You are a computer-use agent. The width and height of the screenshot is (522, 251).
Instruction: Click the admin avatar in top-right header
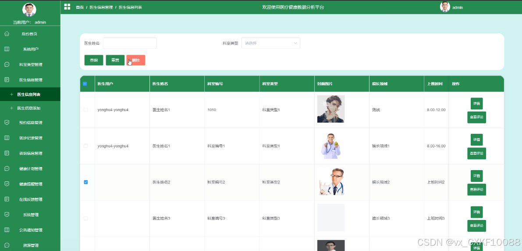pos(445,7)
